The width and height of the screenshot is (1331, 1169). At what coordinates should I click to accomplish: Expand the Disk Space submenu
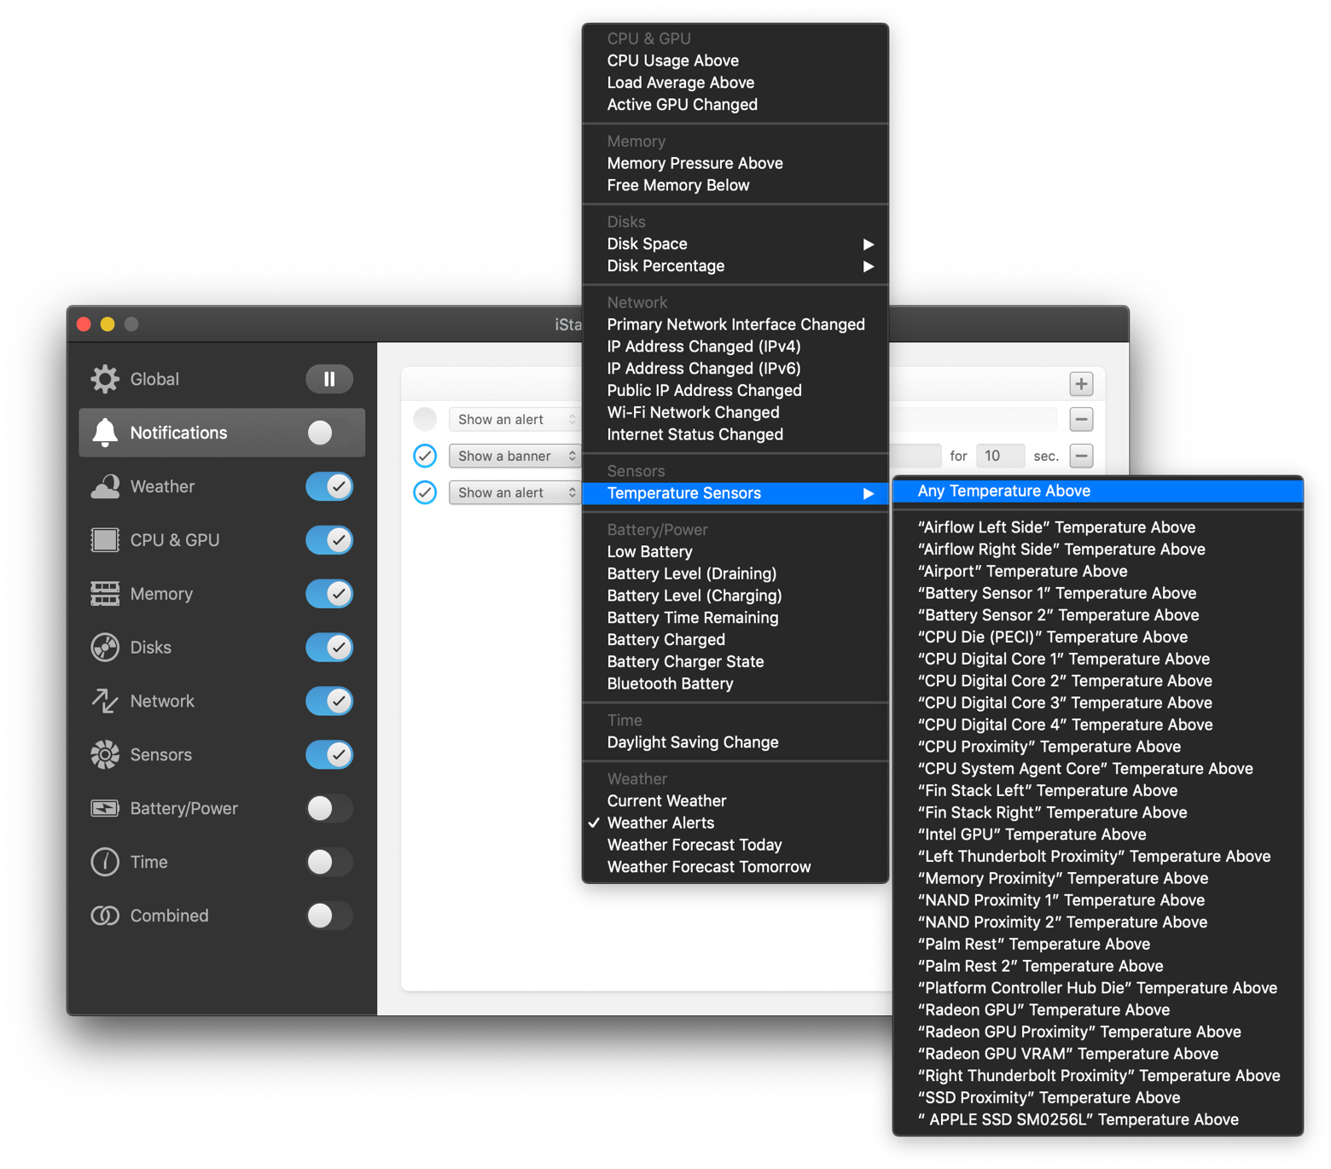pyautogui.click(x=735, y=244)
